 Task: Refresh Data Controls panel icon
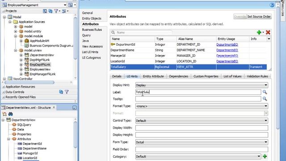(x=61, y=92)
